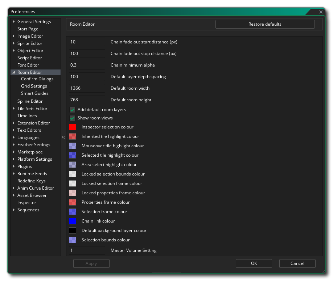Open the Chain link colour swatch
The image size is (333, 283).
(x=73, y=221)
